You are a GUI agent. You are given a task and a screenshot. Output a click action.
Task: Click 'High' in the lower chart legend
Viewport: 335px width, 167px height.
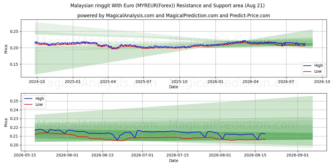click(40, 98)
